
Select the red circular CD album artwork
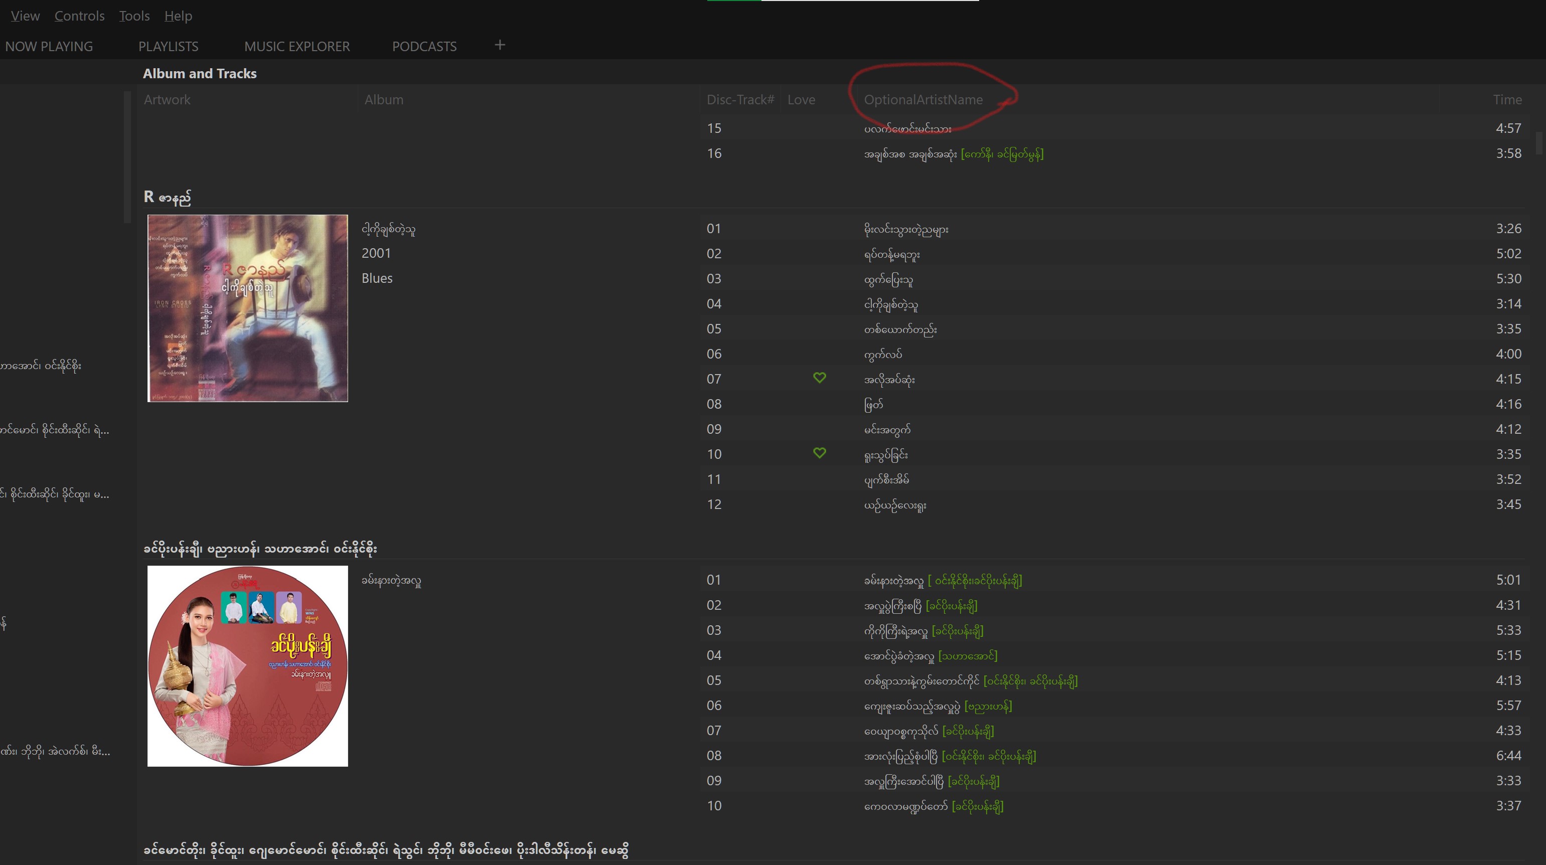click(x=247, y=665)
